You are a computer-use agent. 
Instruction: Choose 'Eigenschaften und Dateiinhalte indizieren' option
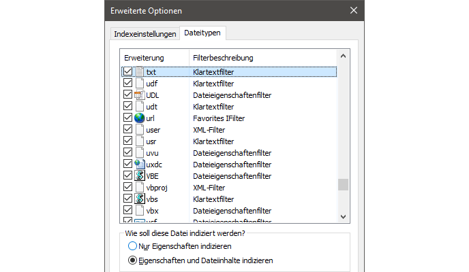(x=132, y=260)
